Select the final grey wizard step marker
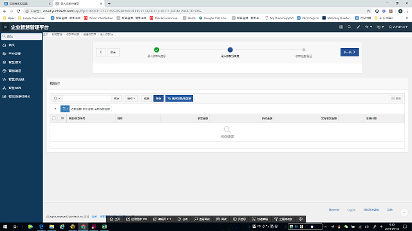The height and width of the screenshot is (231, 412). pyautogui.click(x=304, y=50)
